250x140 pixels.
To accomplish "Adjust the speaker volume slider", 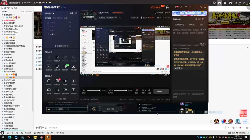I will pyautogui.click(x=120, y=91).
